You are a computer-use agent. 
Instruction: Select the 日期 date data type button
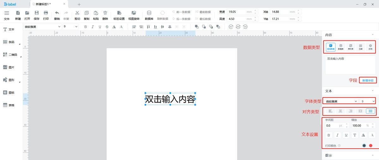pyautogui.click(x=361, y=47)
